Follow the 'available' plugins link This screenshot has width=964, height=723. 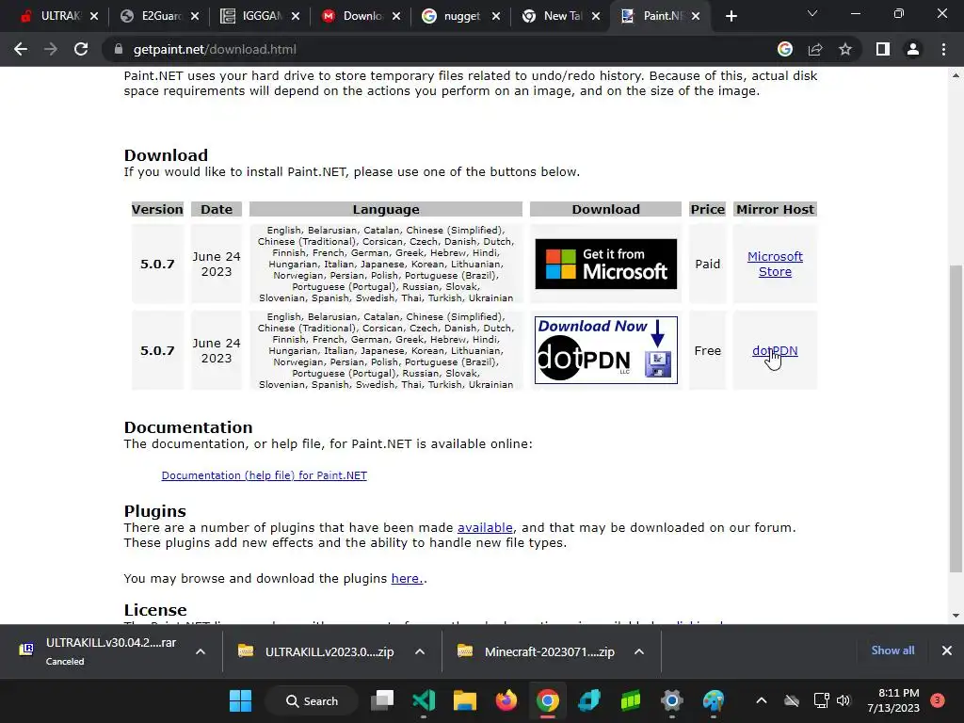coord(485,527)
